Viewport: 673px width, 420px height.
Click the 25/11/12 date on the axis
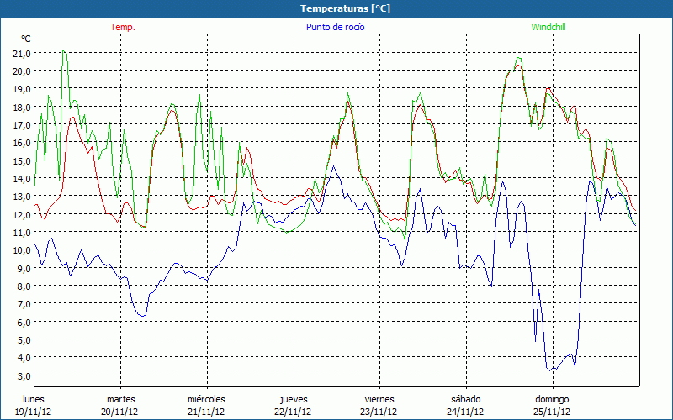552,412
